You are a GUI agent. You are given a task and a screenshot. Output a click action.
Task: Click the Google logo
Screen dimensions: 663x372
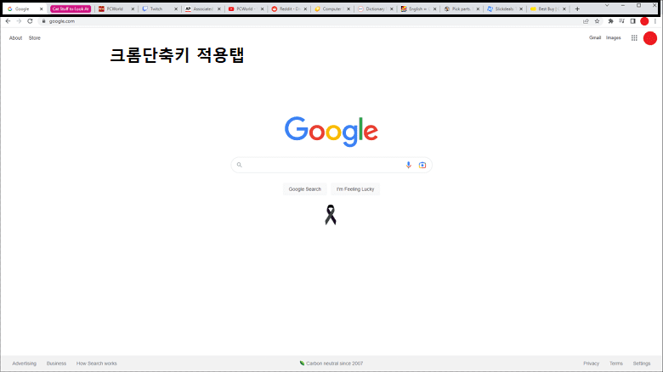coord(331,132)
